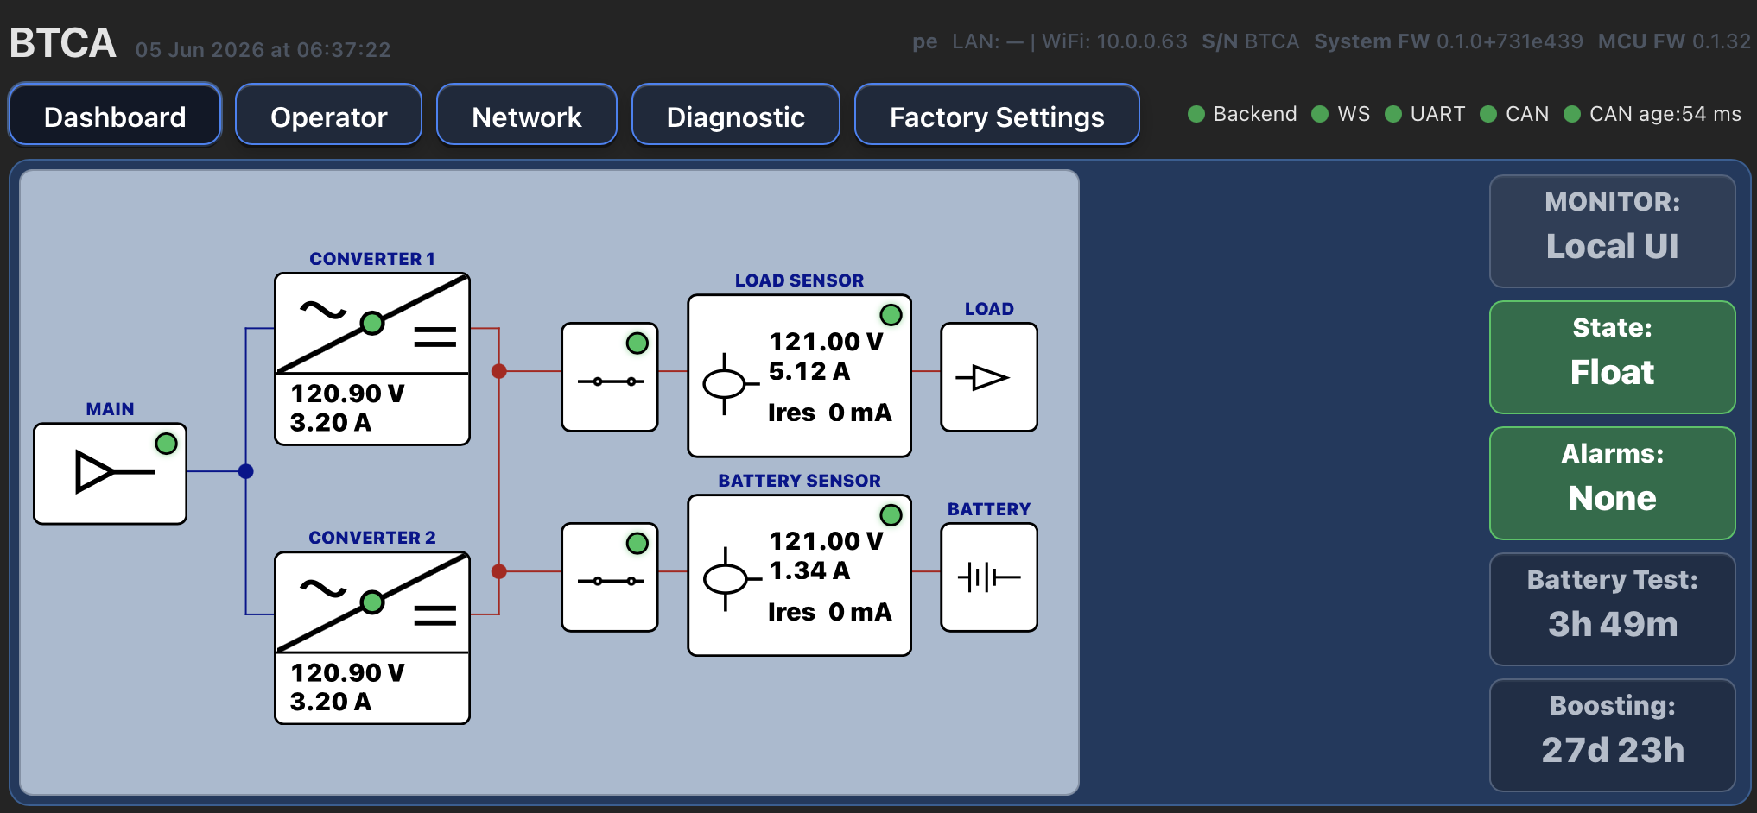The width and height of the screenshot is (1757, 813).
Task: Click the UART connection status indicator
Action: [x=1425, y=114]
